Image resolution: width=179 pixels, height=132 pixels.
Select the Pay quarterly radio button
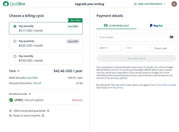click(15, 41)
